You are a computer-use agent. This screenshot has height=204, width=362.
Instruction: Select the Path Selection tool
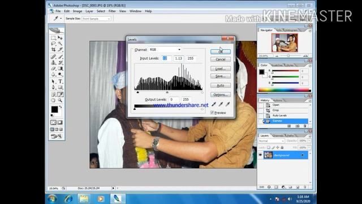point(53,82)
